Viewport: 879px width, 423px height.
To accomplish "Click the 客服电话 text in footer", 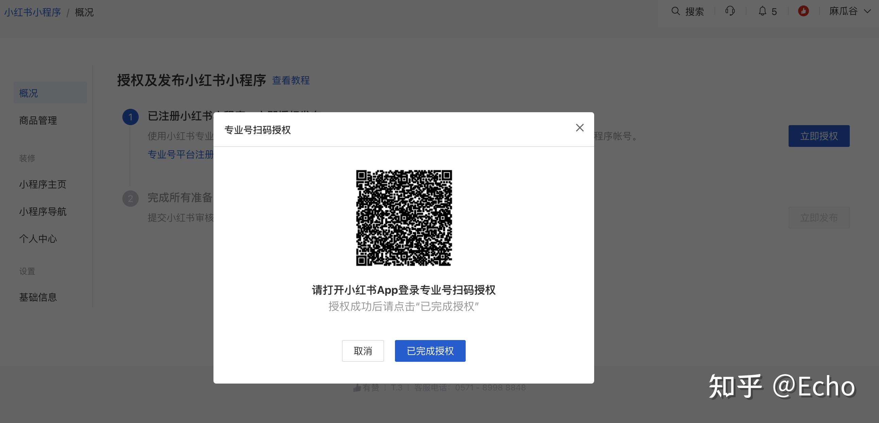I will coord(469,388).
